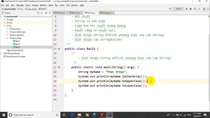The height and width of the screenshot is (118, 210).
Task: Click the taskbar clock showing 11:15 AM
Action: tap(197, 115)
